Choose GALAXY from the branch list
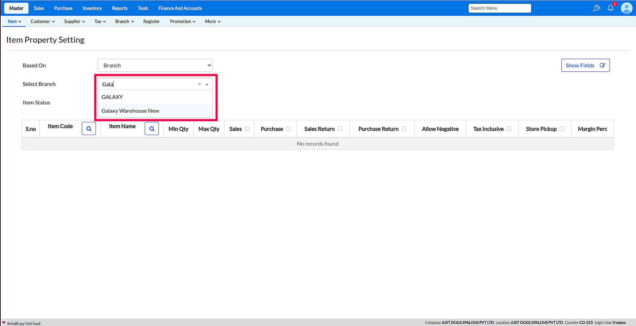636x326 pixels. (x=155, y=97)
